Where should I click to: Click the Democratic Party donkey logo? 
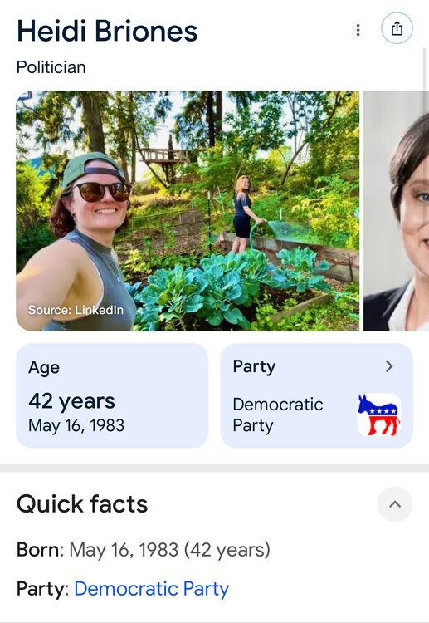click(x=378, y=415)
